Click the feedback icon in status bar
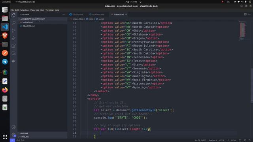 click(245, 140)
